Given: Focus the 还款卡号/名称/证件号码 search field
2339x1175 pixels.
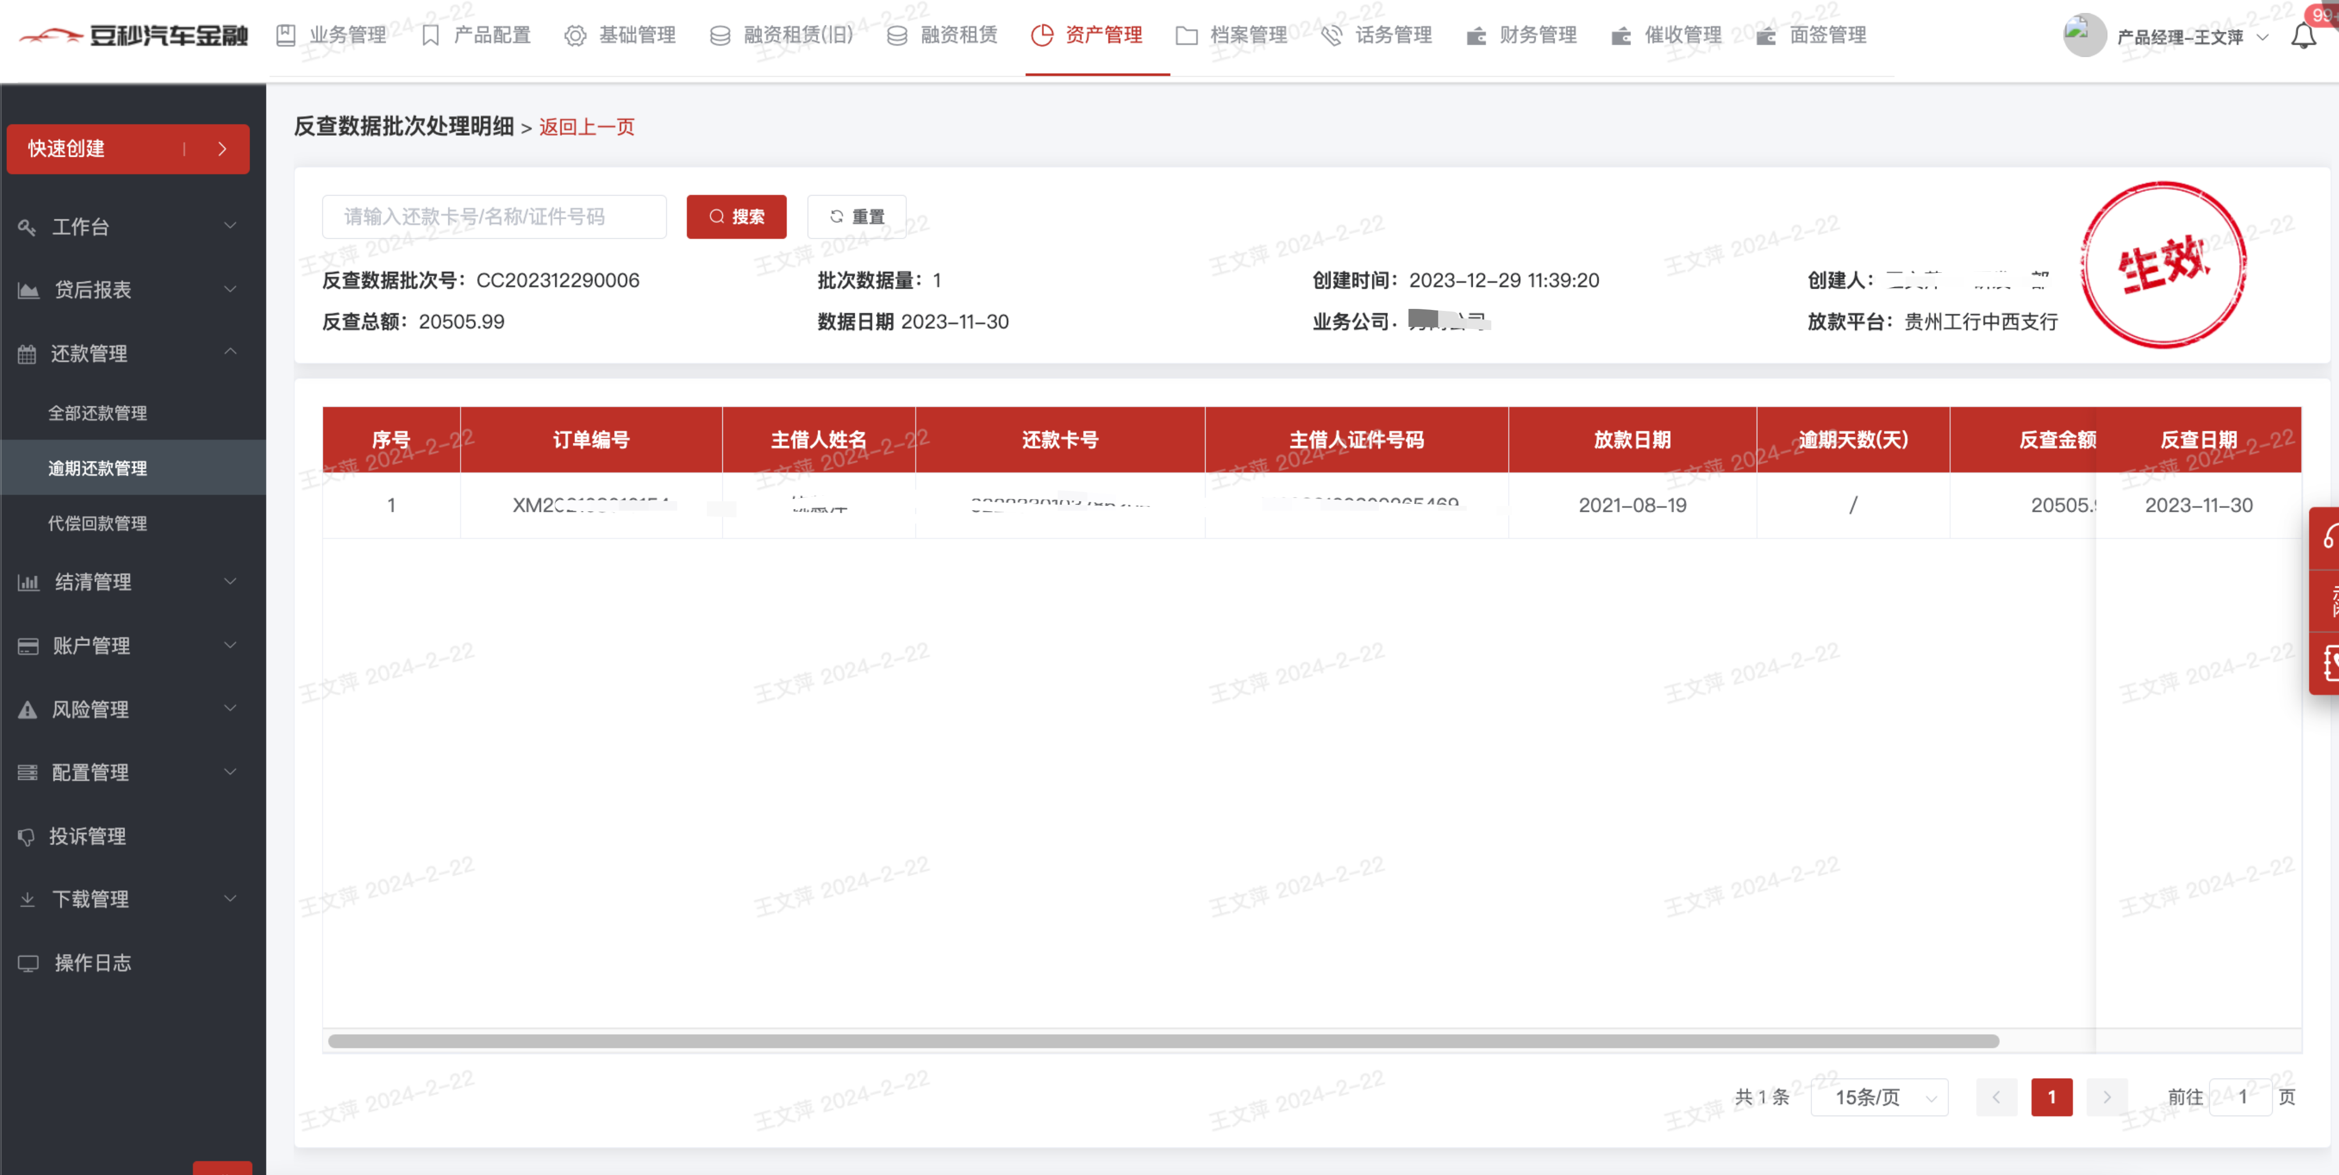Looking at the screenshot, I should [x=494, y=217].
